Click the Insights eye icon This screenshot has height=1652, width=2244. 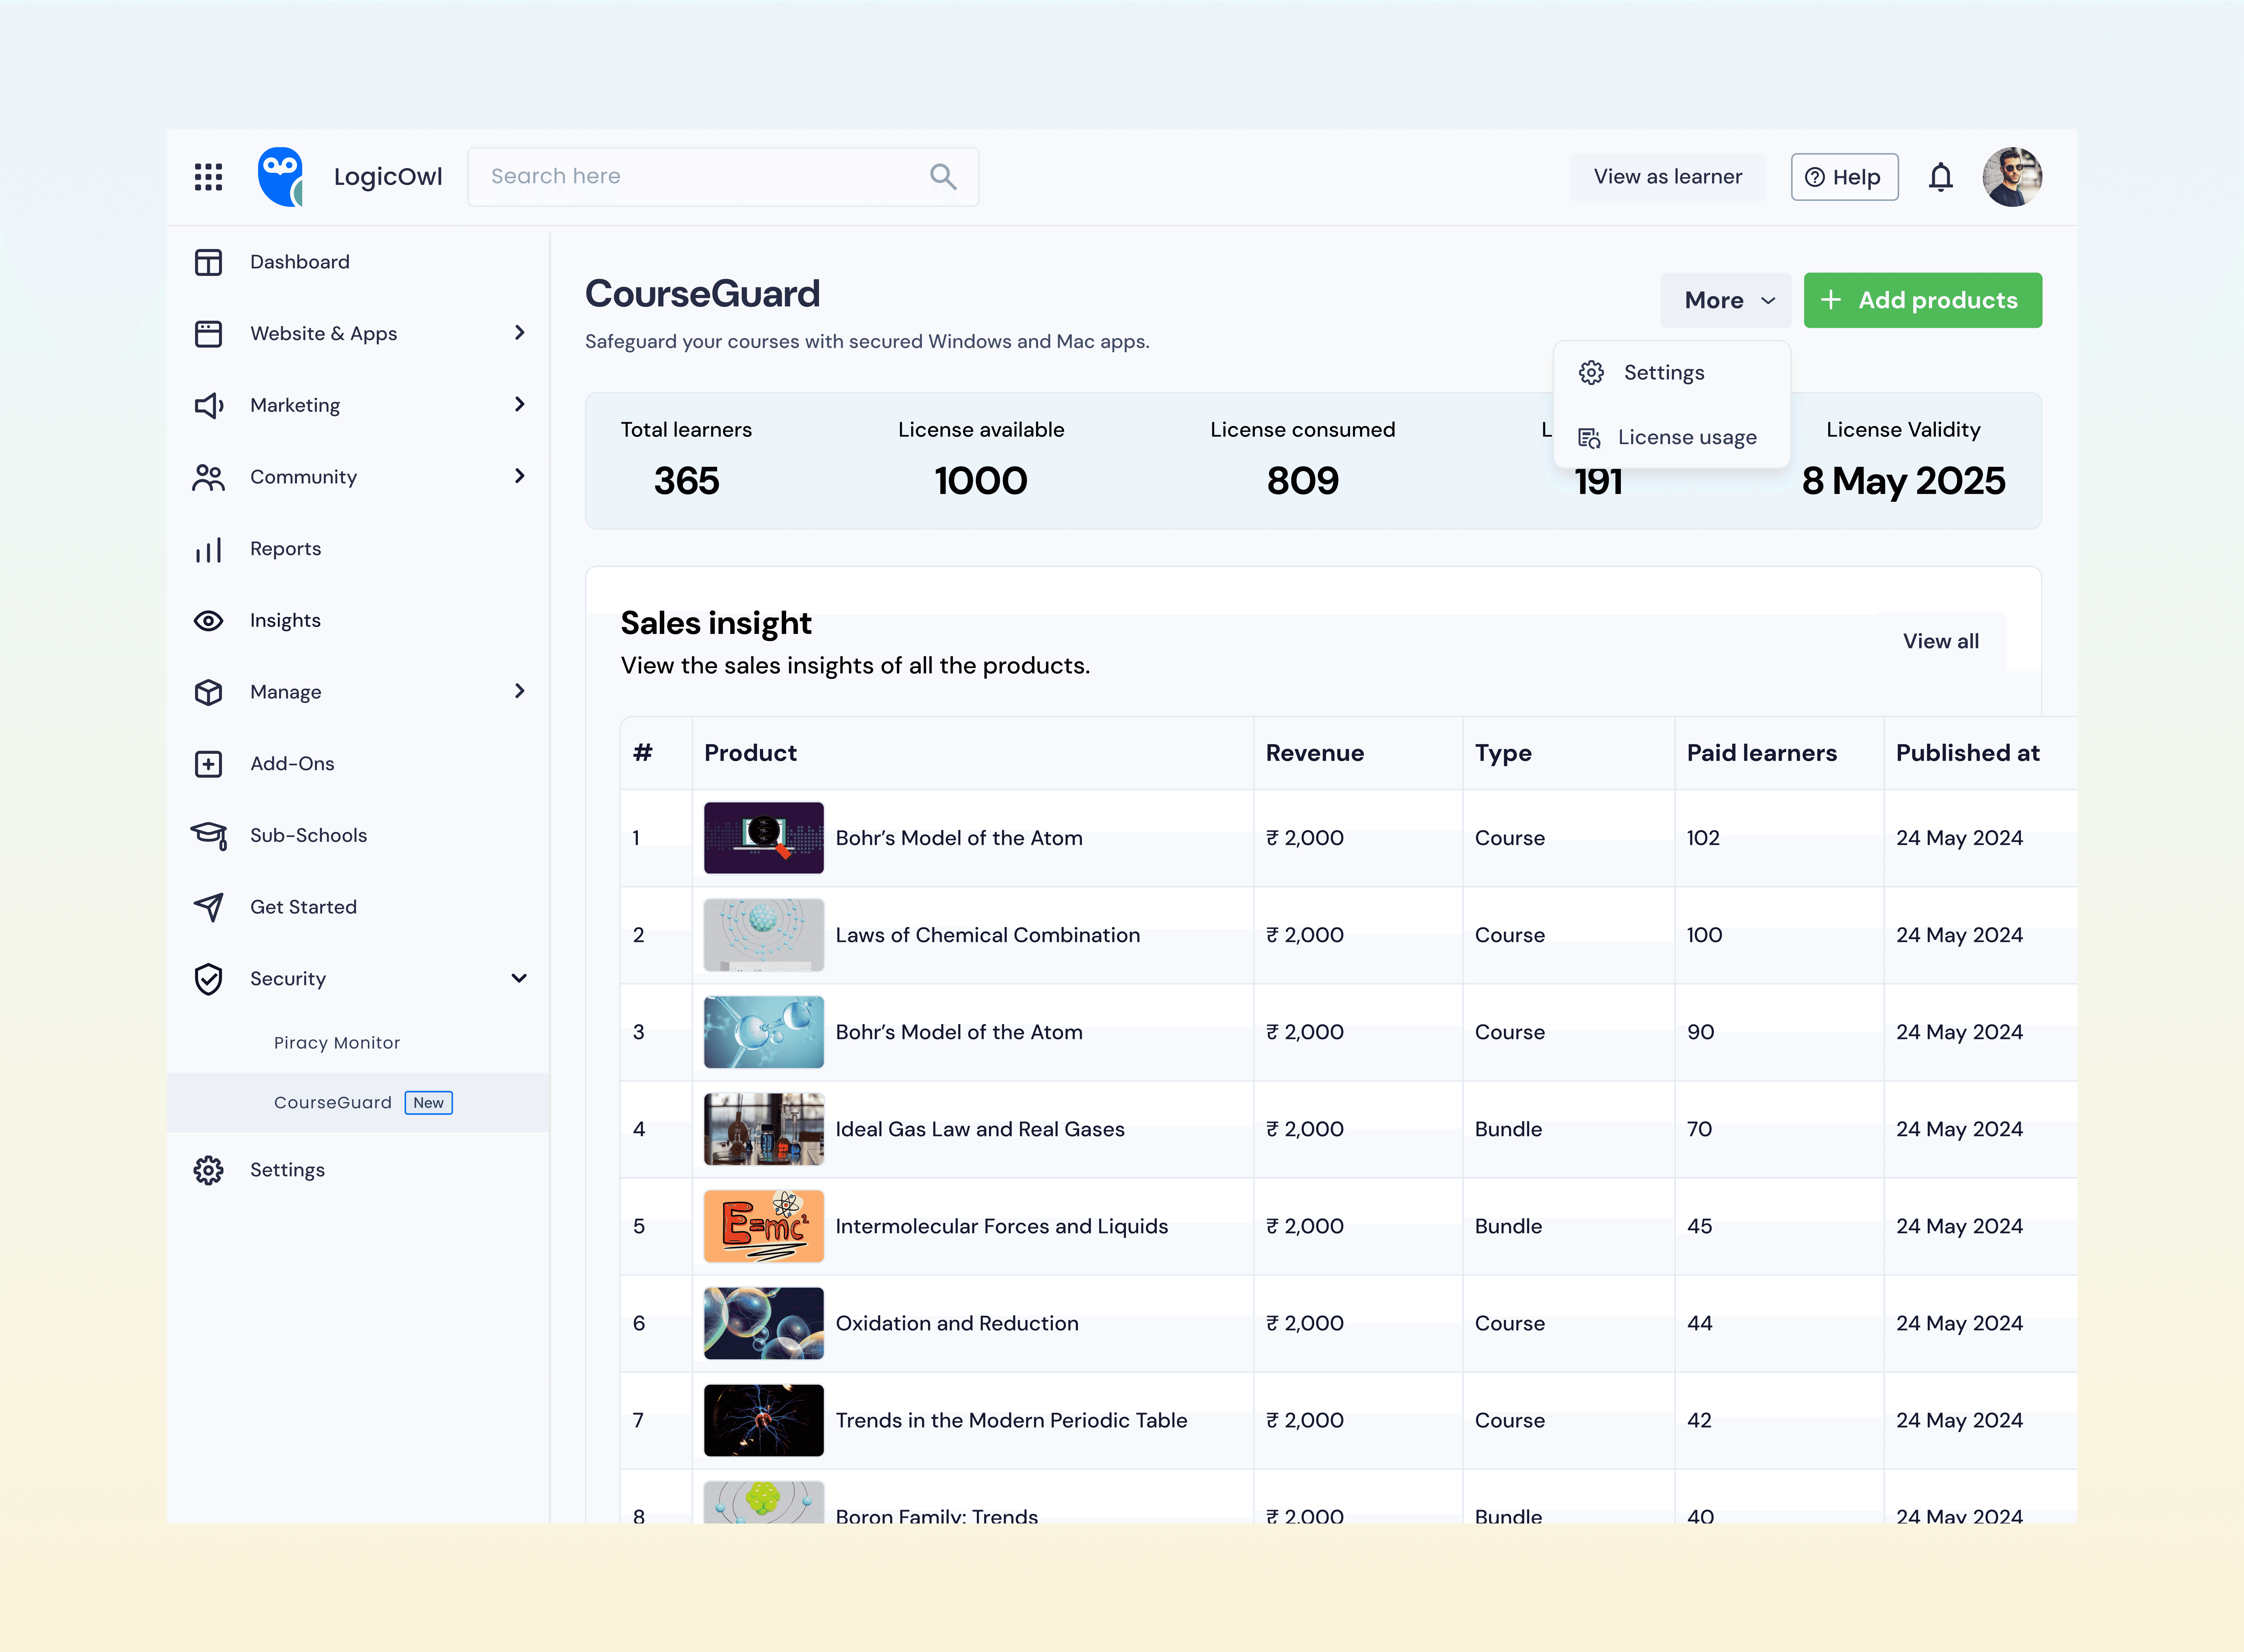tap(208, 621)
